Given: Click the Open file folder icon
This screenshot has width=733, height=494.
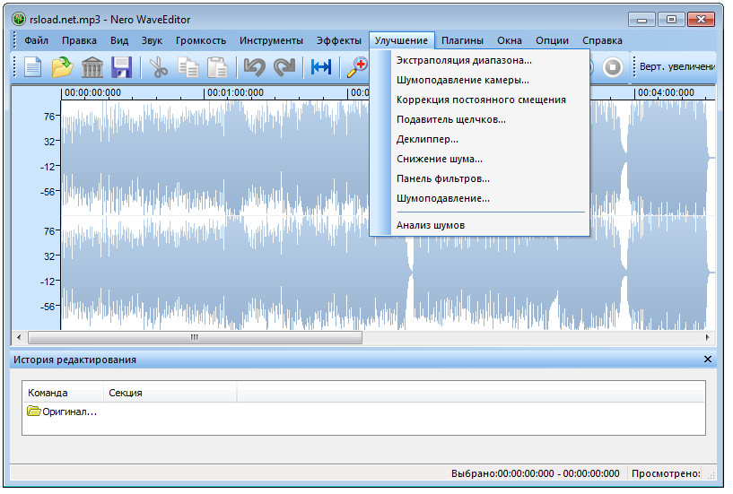Looking at the screenshot, I should coord(62,67).
